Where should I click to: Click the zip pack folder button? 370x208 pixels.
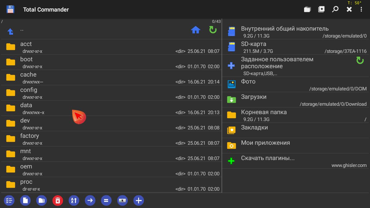tap(41, 200)
